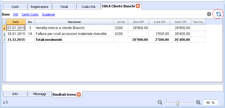
Task: Click row number 1 link
Action: point(5,28)
